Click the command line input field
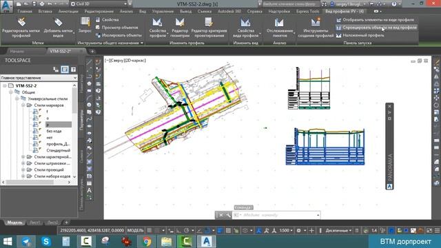 276,215
